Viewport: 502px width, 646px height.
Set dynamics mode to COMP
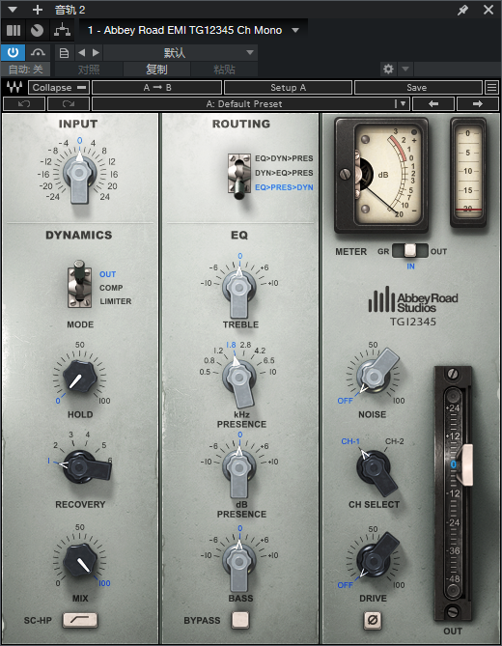(111, 288)
